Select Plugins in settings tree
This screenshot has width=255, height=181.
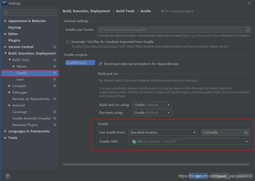coord(14,40)
